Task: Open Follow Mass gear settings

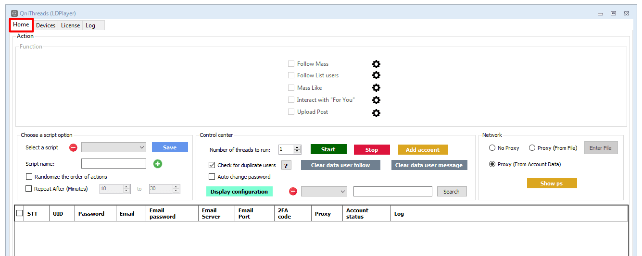Action: click(376, 64)
